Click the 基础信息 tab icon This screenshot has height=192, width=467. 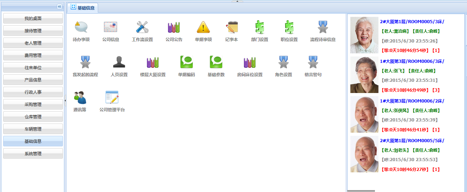click(x=73, y=7)
